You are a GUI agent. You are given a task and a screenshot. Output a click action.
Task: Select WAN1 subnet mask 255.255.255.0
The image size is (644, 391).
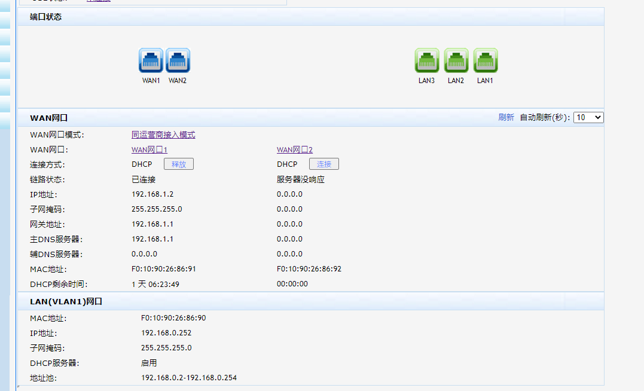point(157,209)
